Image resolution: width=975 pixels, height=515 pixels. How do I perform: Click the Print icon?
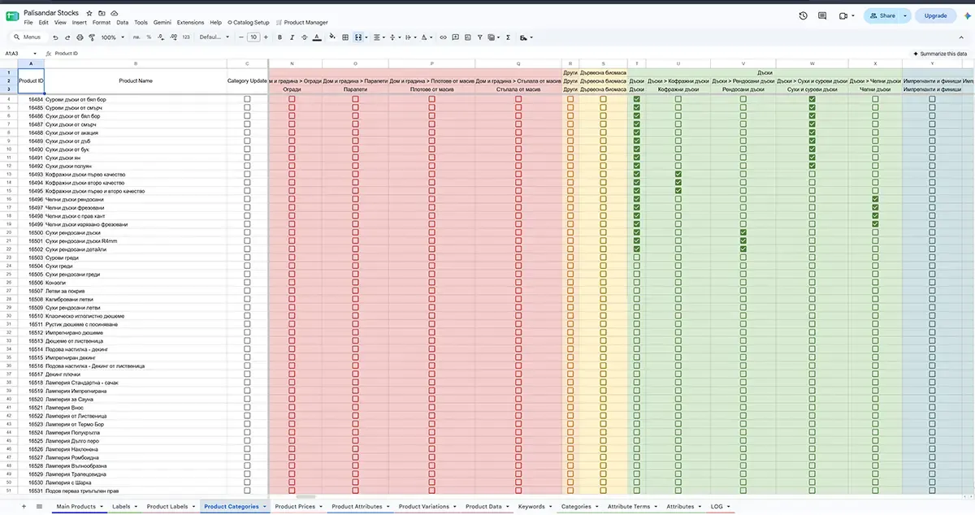pyautogui.click(x=80, y=37)
